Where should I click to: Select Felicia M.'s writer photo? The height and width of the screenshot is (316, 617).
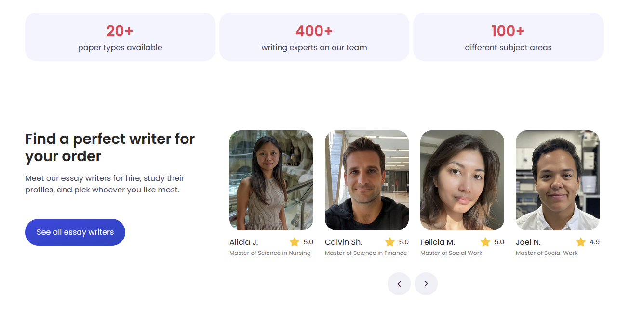coord(462,180)
